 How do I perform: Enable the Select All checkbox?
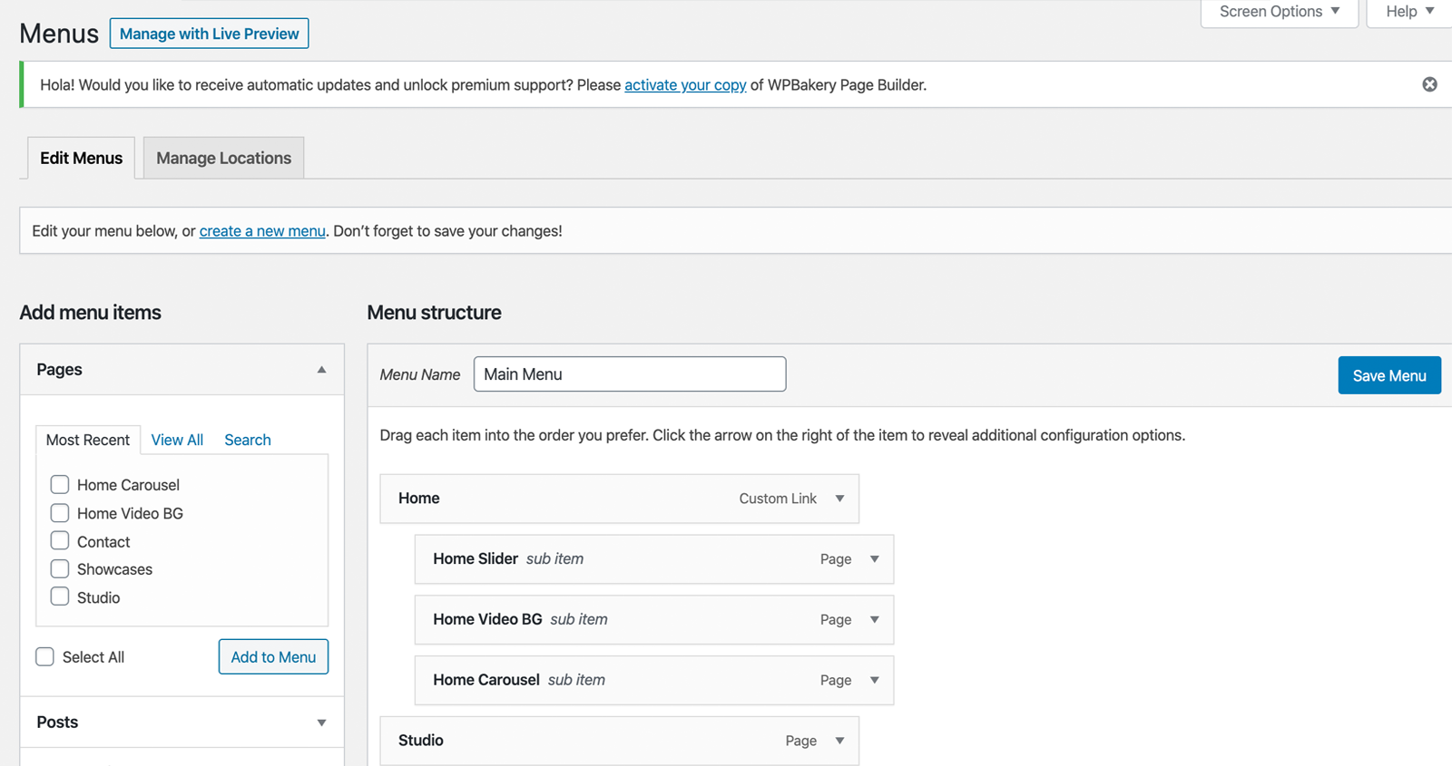click(x=45, y=657)
